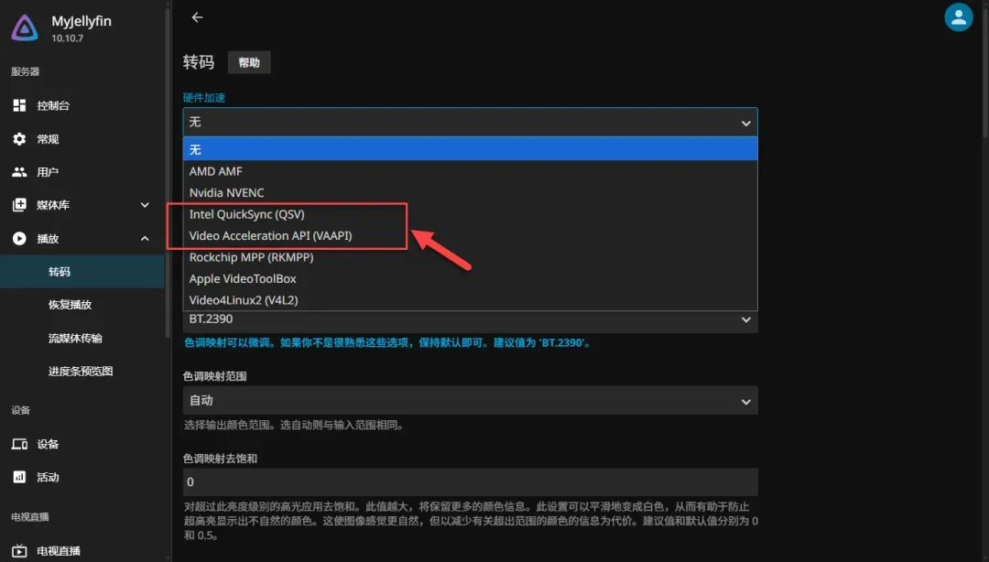
Task: Open the 帮助 help button
Action: point(249,62)
